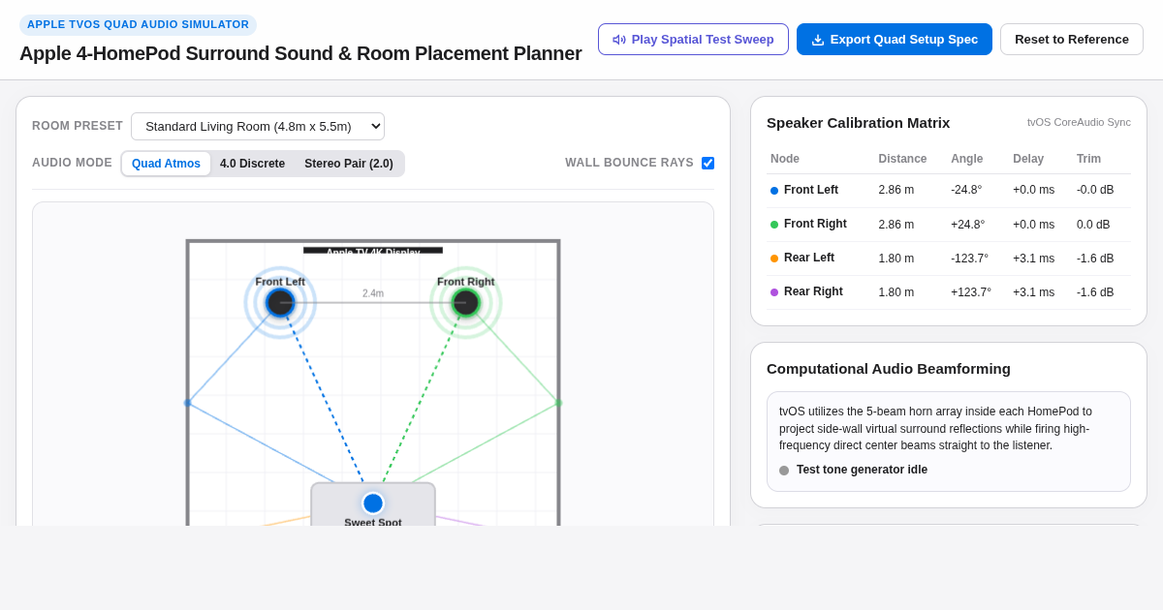Click the Speaker Calibration Matrix heading
Image resolution: width=1163 pixels, height=610 pixels.
858,123
